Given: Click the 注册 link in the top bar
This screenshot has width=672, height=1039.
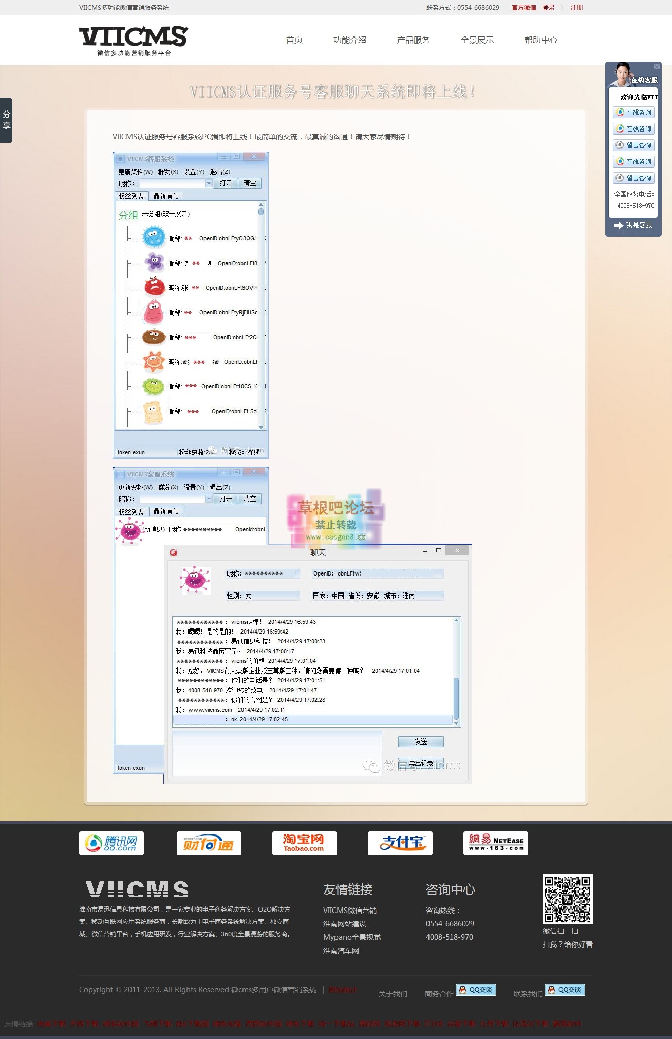Looking at the screenshot, I should [x=576, y=8].
